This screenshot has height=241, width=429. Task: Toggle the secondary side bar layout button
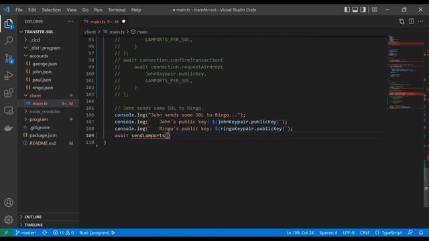(x=363, y=9)
